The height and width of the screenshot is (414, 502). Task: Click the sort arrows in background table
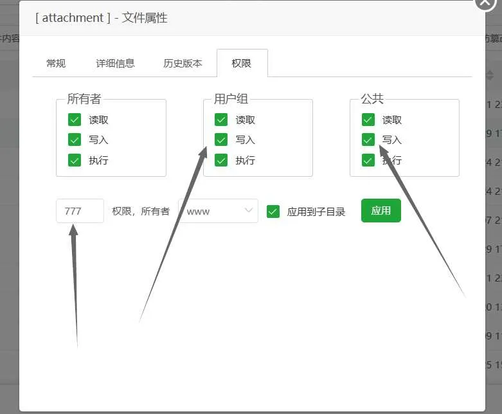click(490, 75)
